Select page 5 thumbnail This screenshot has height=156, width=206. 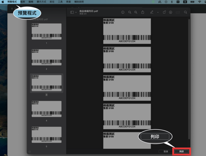pyautogui.click(x=47, y=135)
